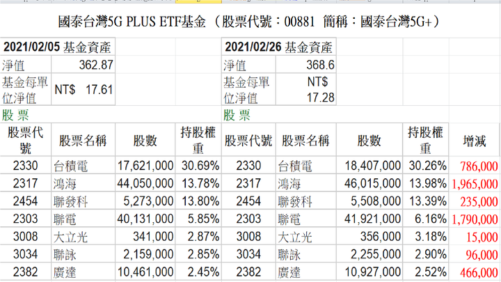Select the 18,407,000 shares cell

click(369, 166)
